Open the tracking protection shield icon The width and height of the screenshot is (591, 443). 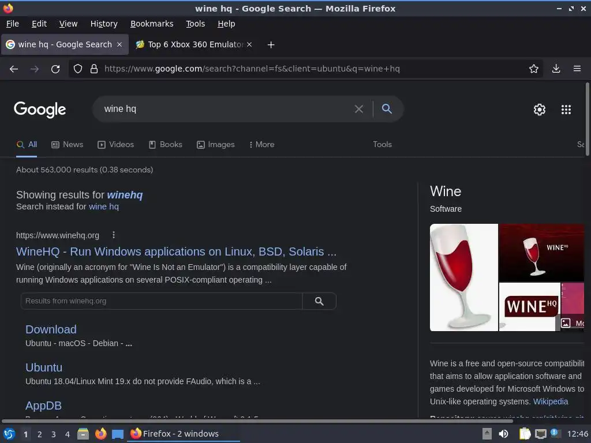pyautogui.click(x=78, y=69)
